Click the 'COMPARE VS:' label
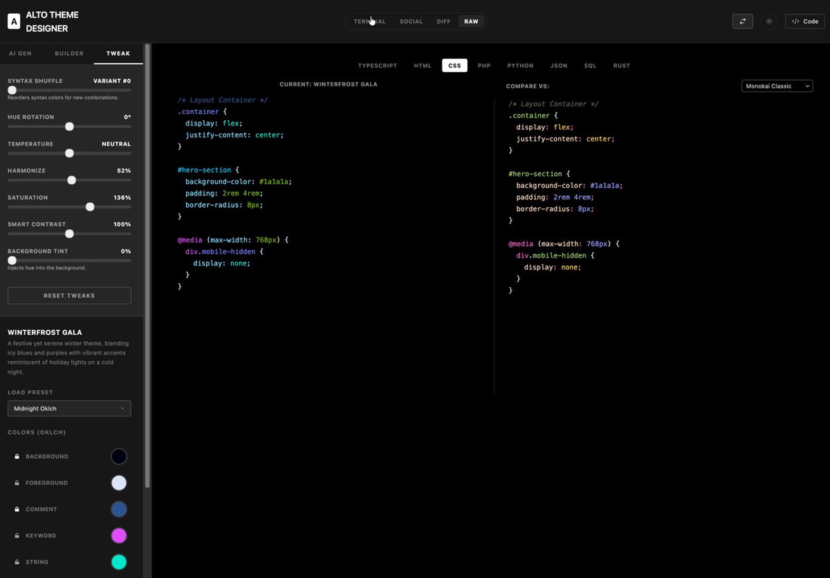The width and height of the screenshot is (830, 578). (528, 86)
